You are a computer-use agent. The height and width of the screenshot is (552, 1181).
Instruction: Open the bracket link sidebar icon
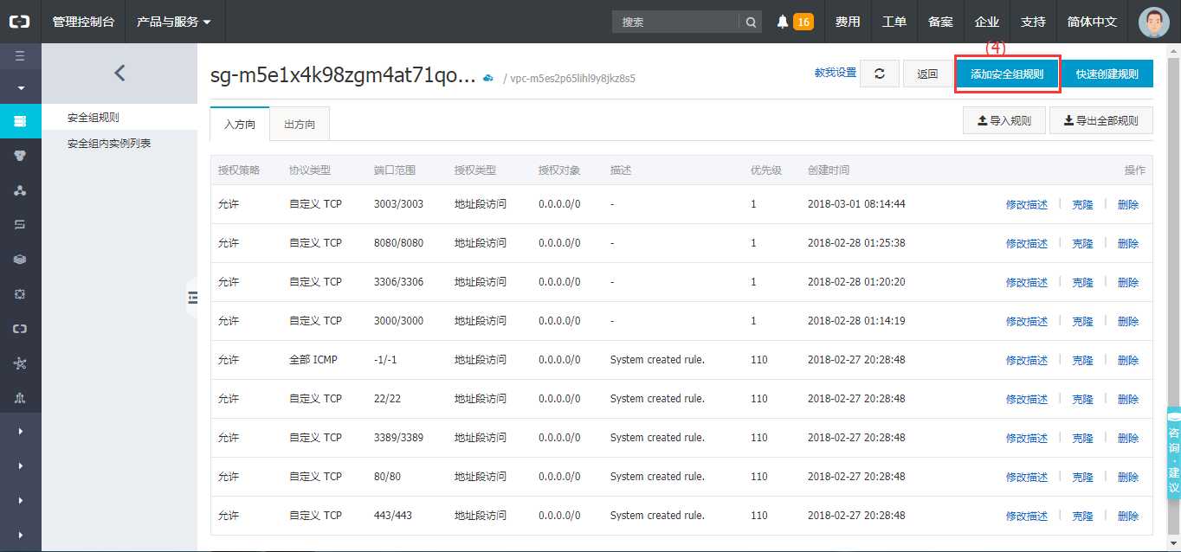coord(20,328)
